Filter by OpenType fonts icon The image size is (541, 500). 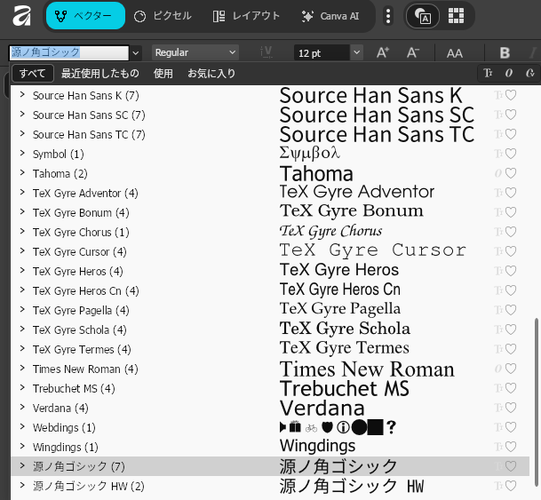508,73
